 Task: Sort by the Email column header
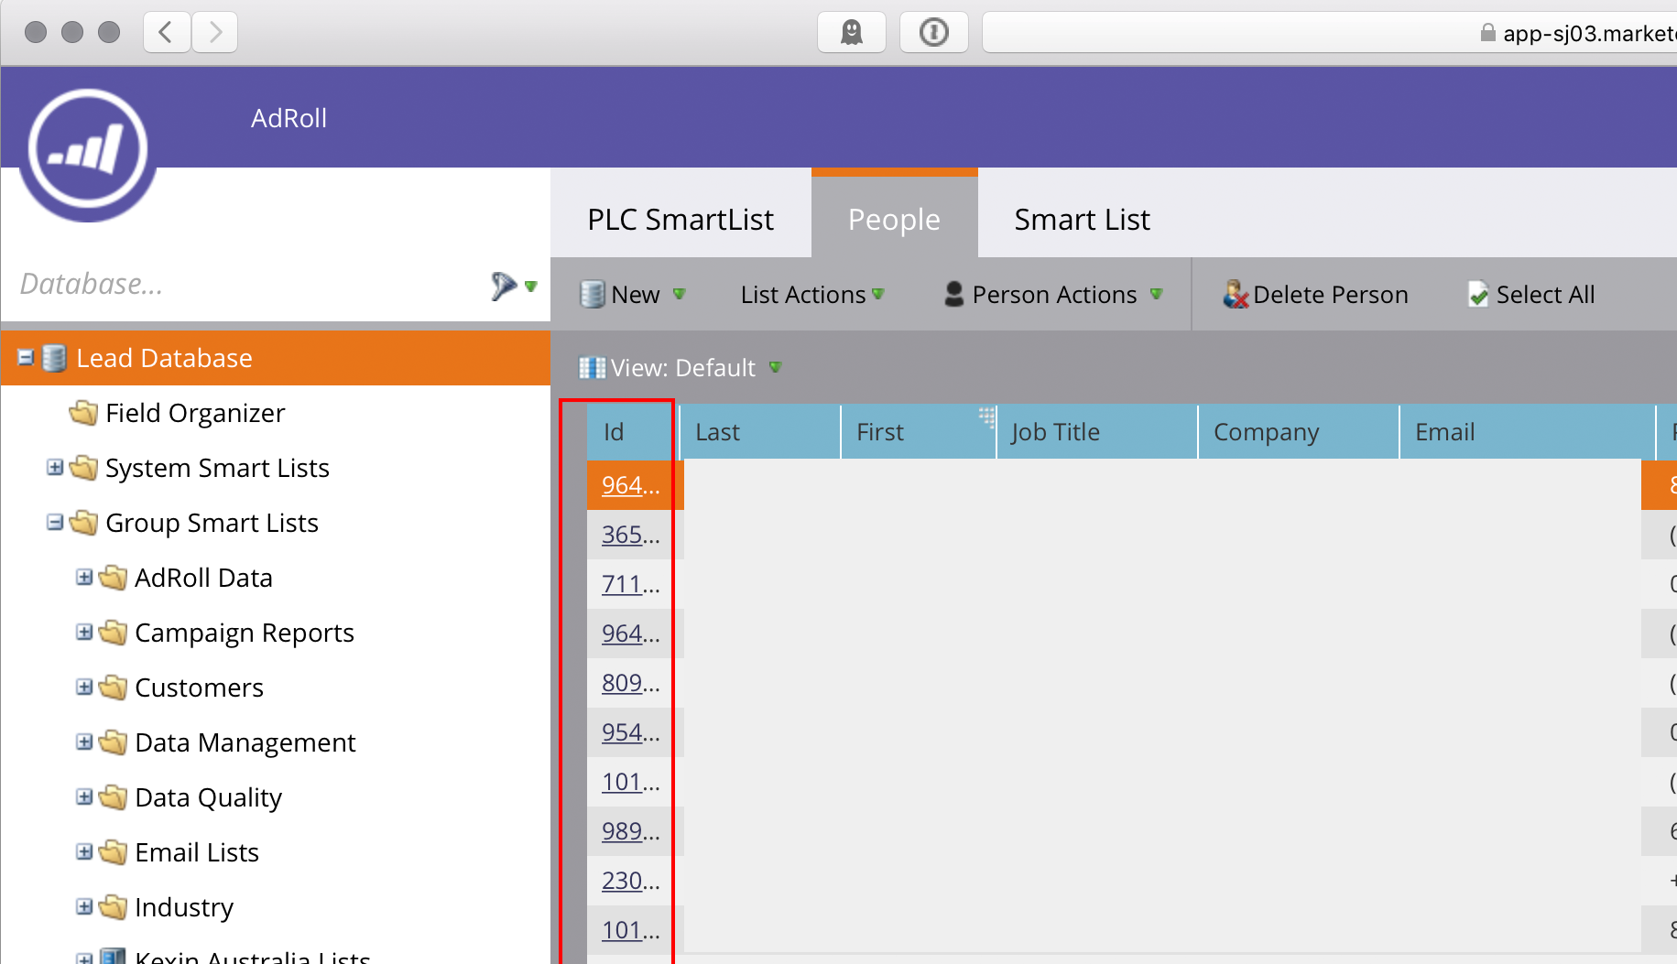[1528, 432]
